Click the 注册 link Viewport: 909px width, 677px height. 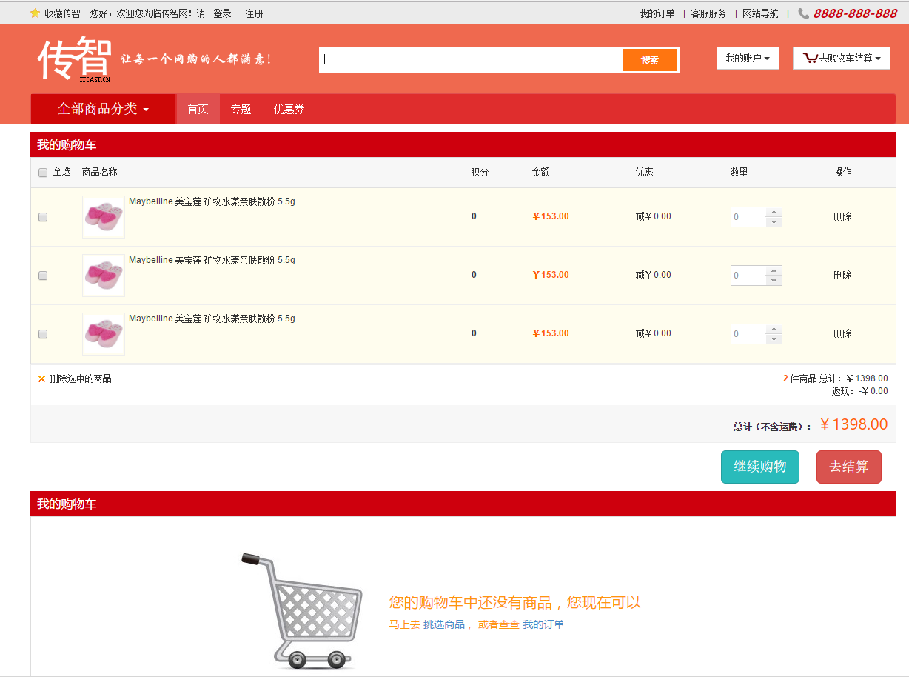point(254,13)
